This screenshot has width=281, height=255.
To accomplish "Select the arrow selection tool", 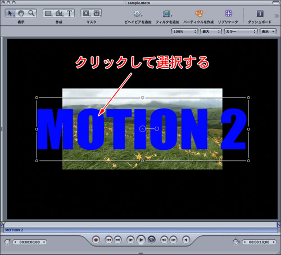I will (11, 14).
